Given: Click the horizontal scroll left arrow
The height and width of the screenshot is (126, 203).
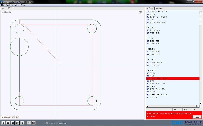Looking at the screenshot, I should (147, 106).
